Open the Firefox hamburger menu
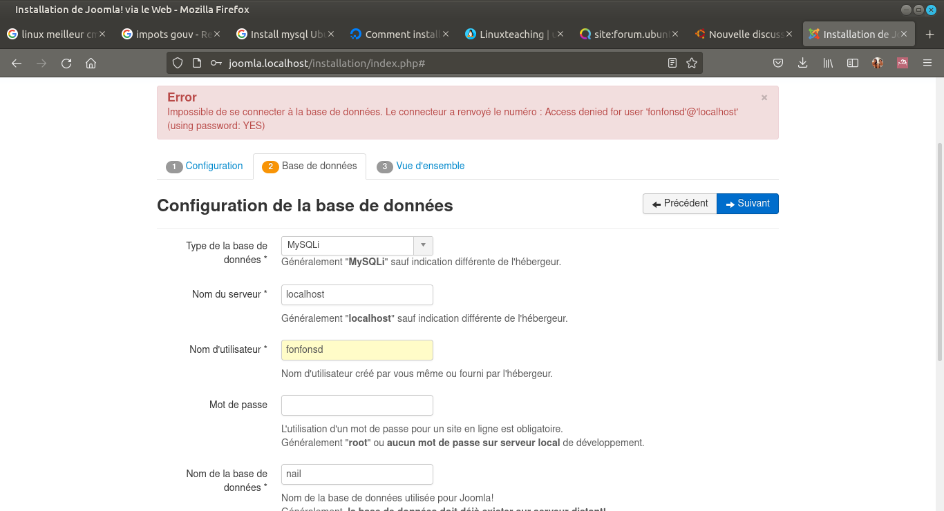The width and height of the screenshot is (944, 511). 928,63
